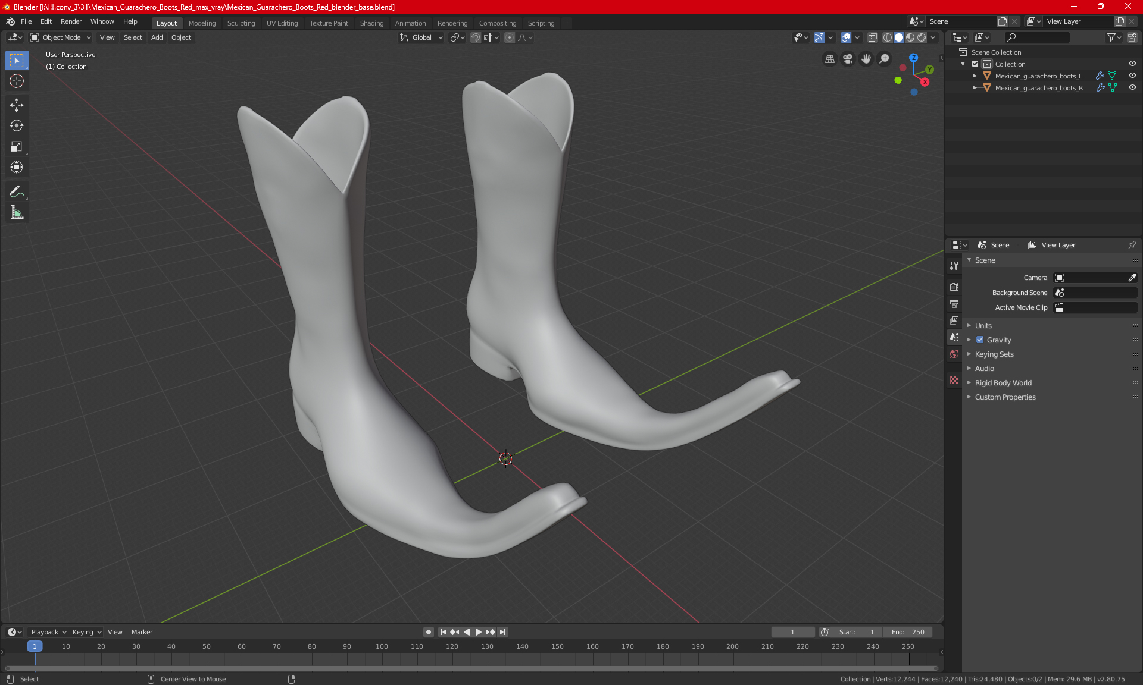This screenshot has height=685, width=1143.
Task: Switch to rendered shading mode
Action: 922,37
